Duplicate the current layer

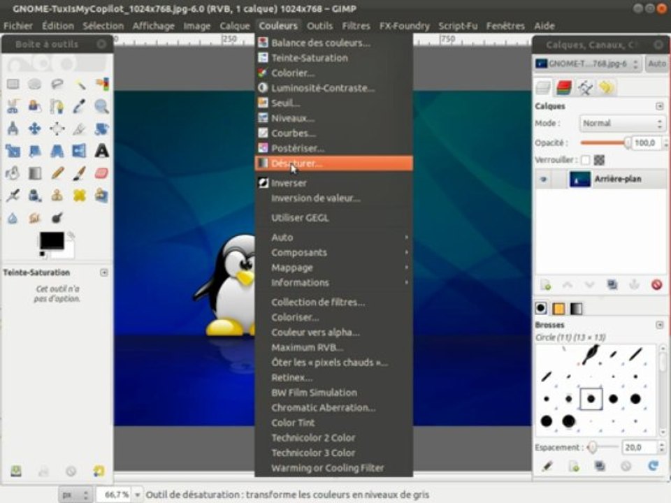click(x=612, y=284)
